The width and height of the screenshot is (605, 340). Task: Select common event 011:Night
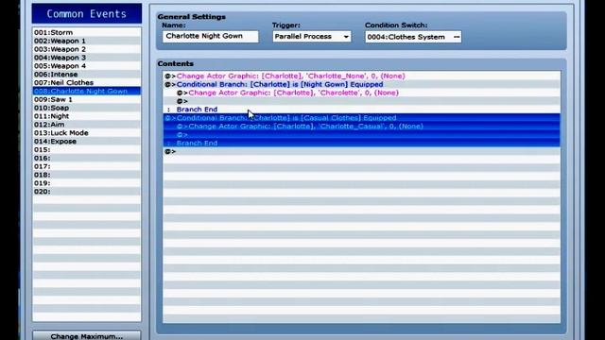(x=87, y=116)
